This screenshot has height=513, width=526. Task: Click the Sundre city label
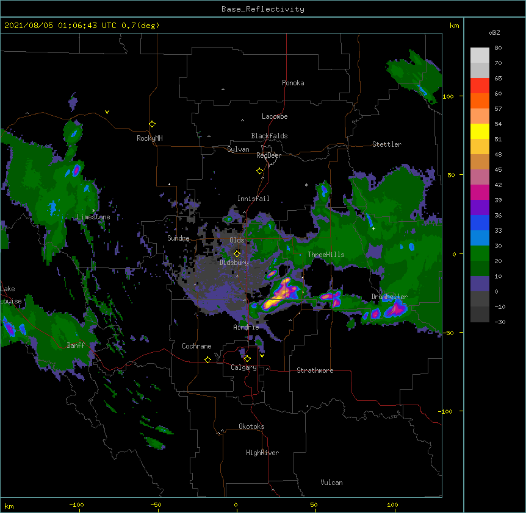point(178,238)
